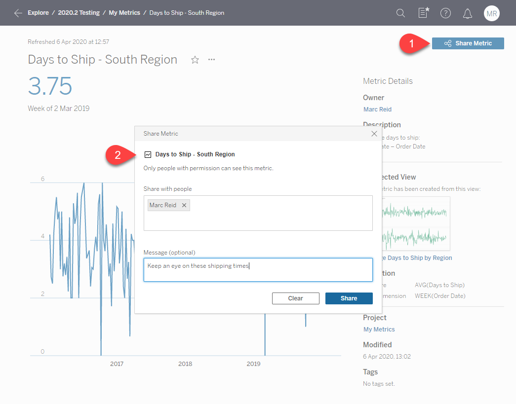Open 2020.2 Testing breadcrumb link
516x404 pixels.
coord(79,13)
